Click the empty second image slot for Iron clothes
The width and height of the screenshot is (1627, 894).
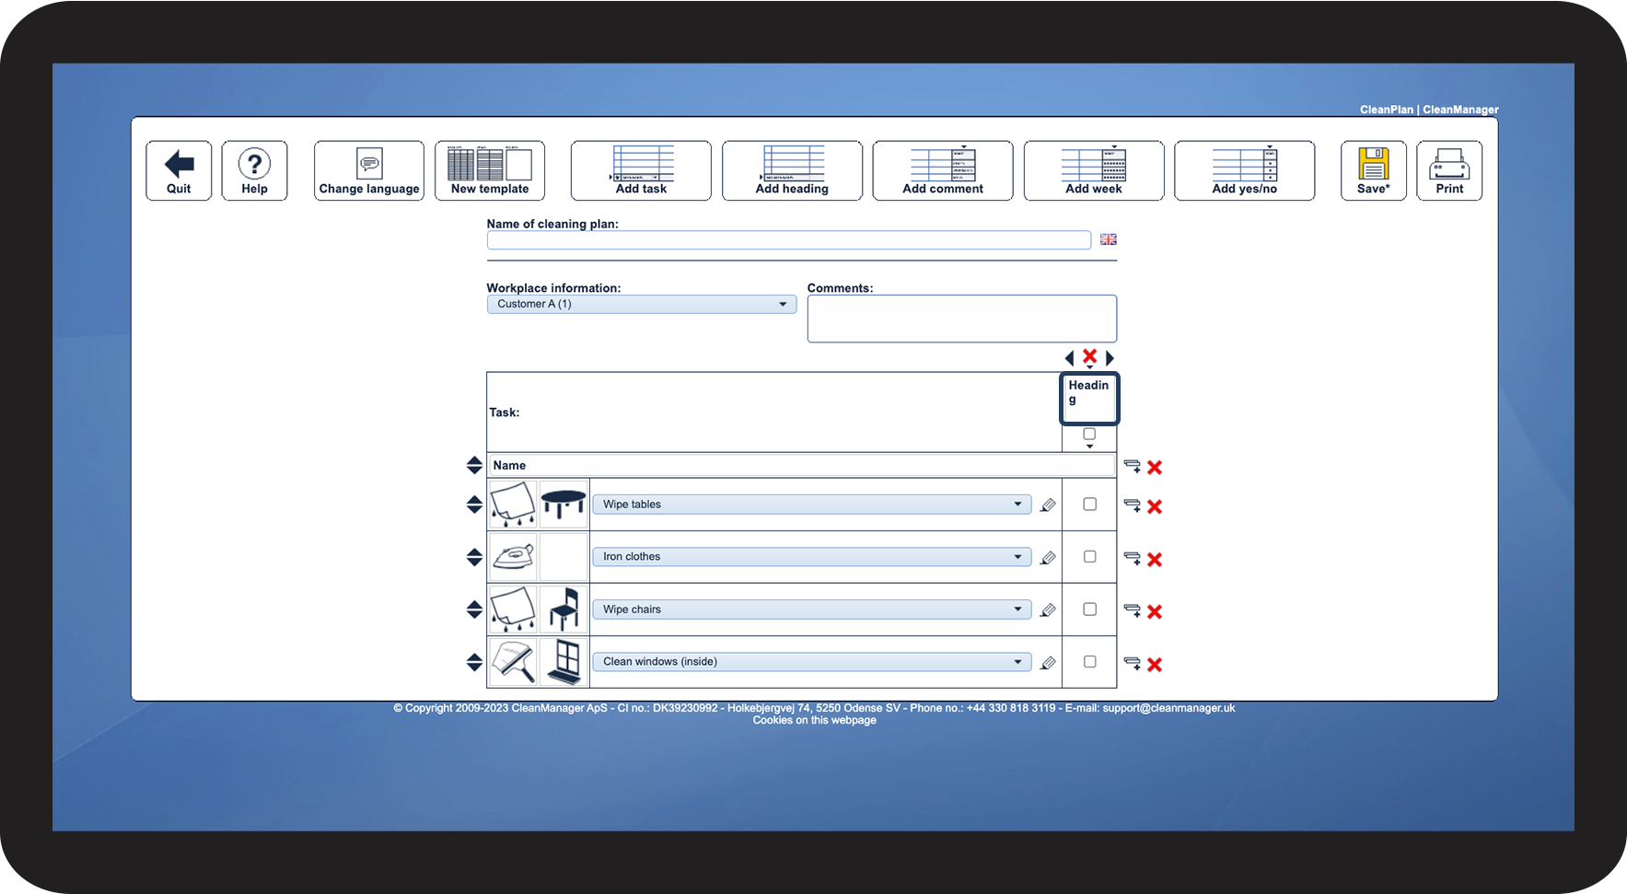(564, 557)
